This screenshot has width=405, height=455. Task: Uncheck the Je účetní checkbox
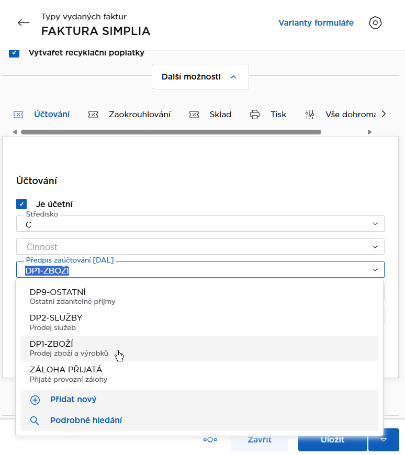point(21,204)
